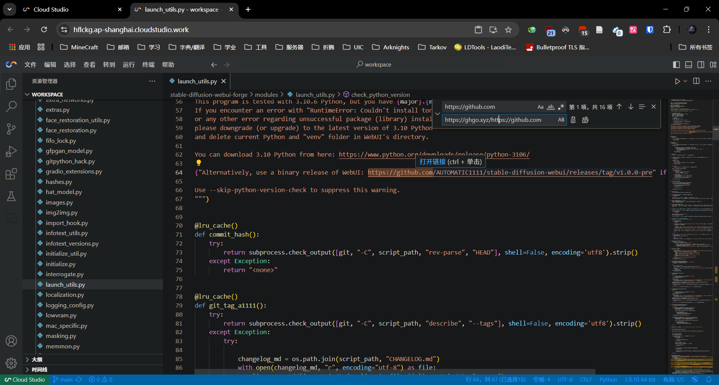Toggle bottom panel visibility
The height and width of the screenshot is (385, 719).
[688, 65]
